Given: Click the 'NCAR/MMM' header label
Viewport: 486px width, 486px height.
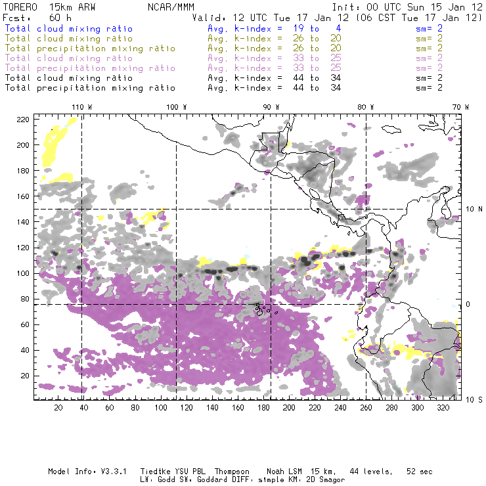Looking at the screenshot, I should (171, 7).
